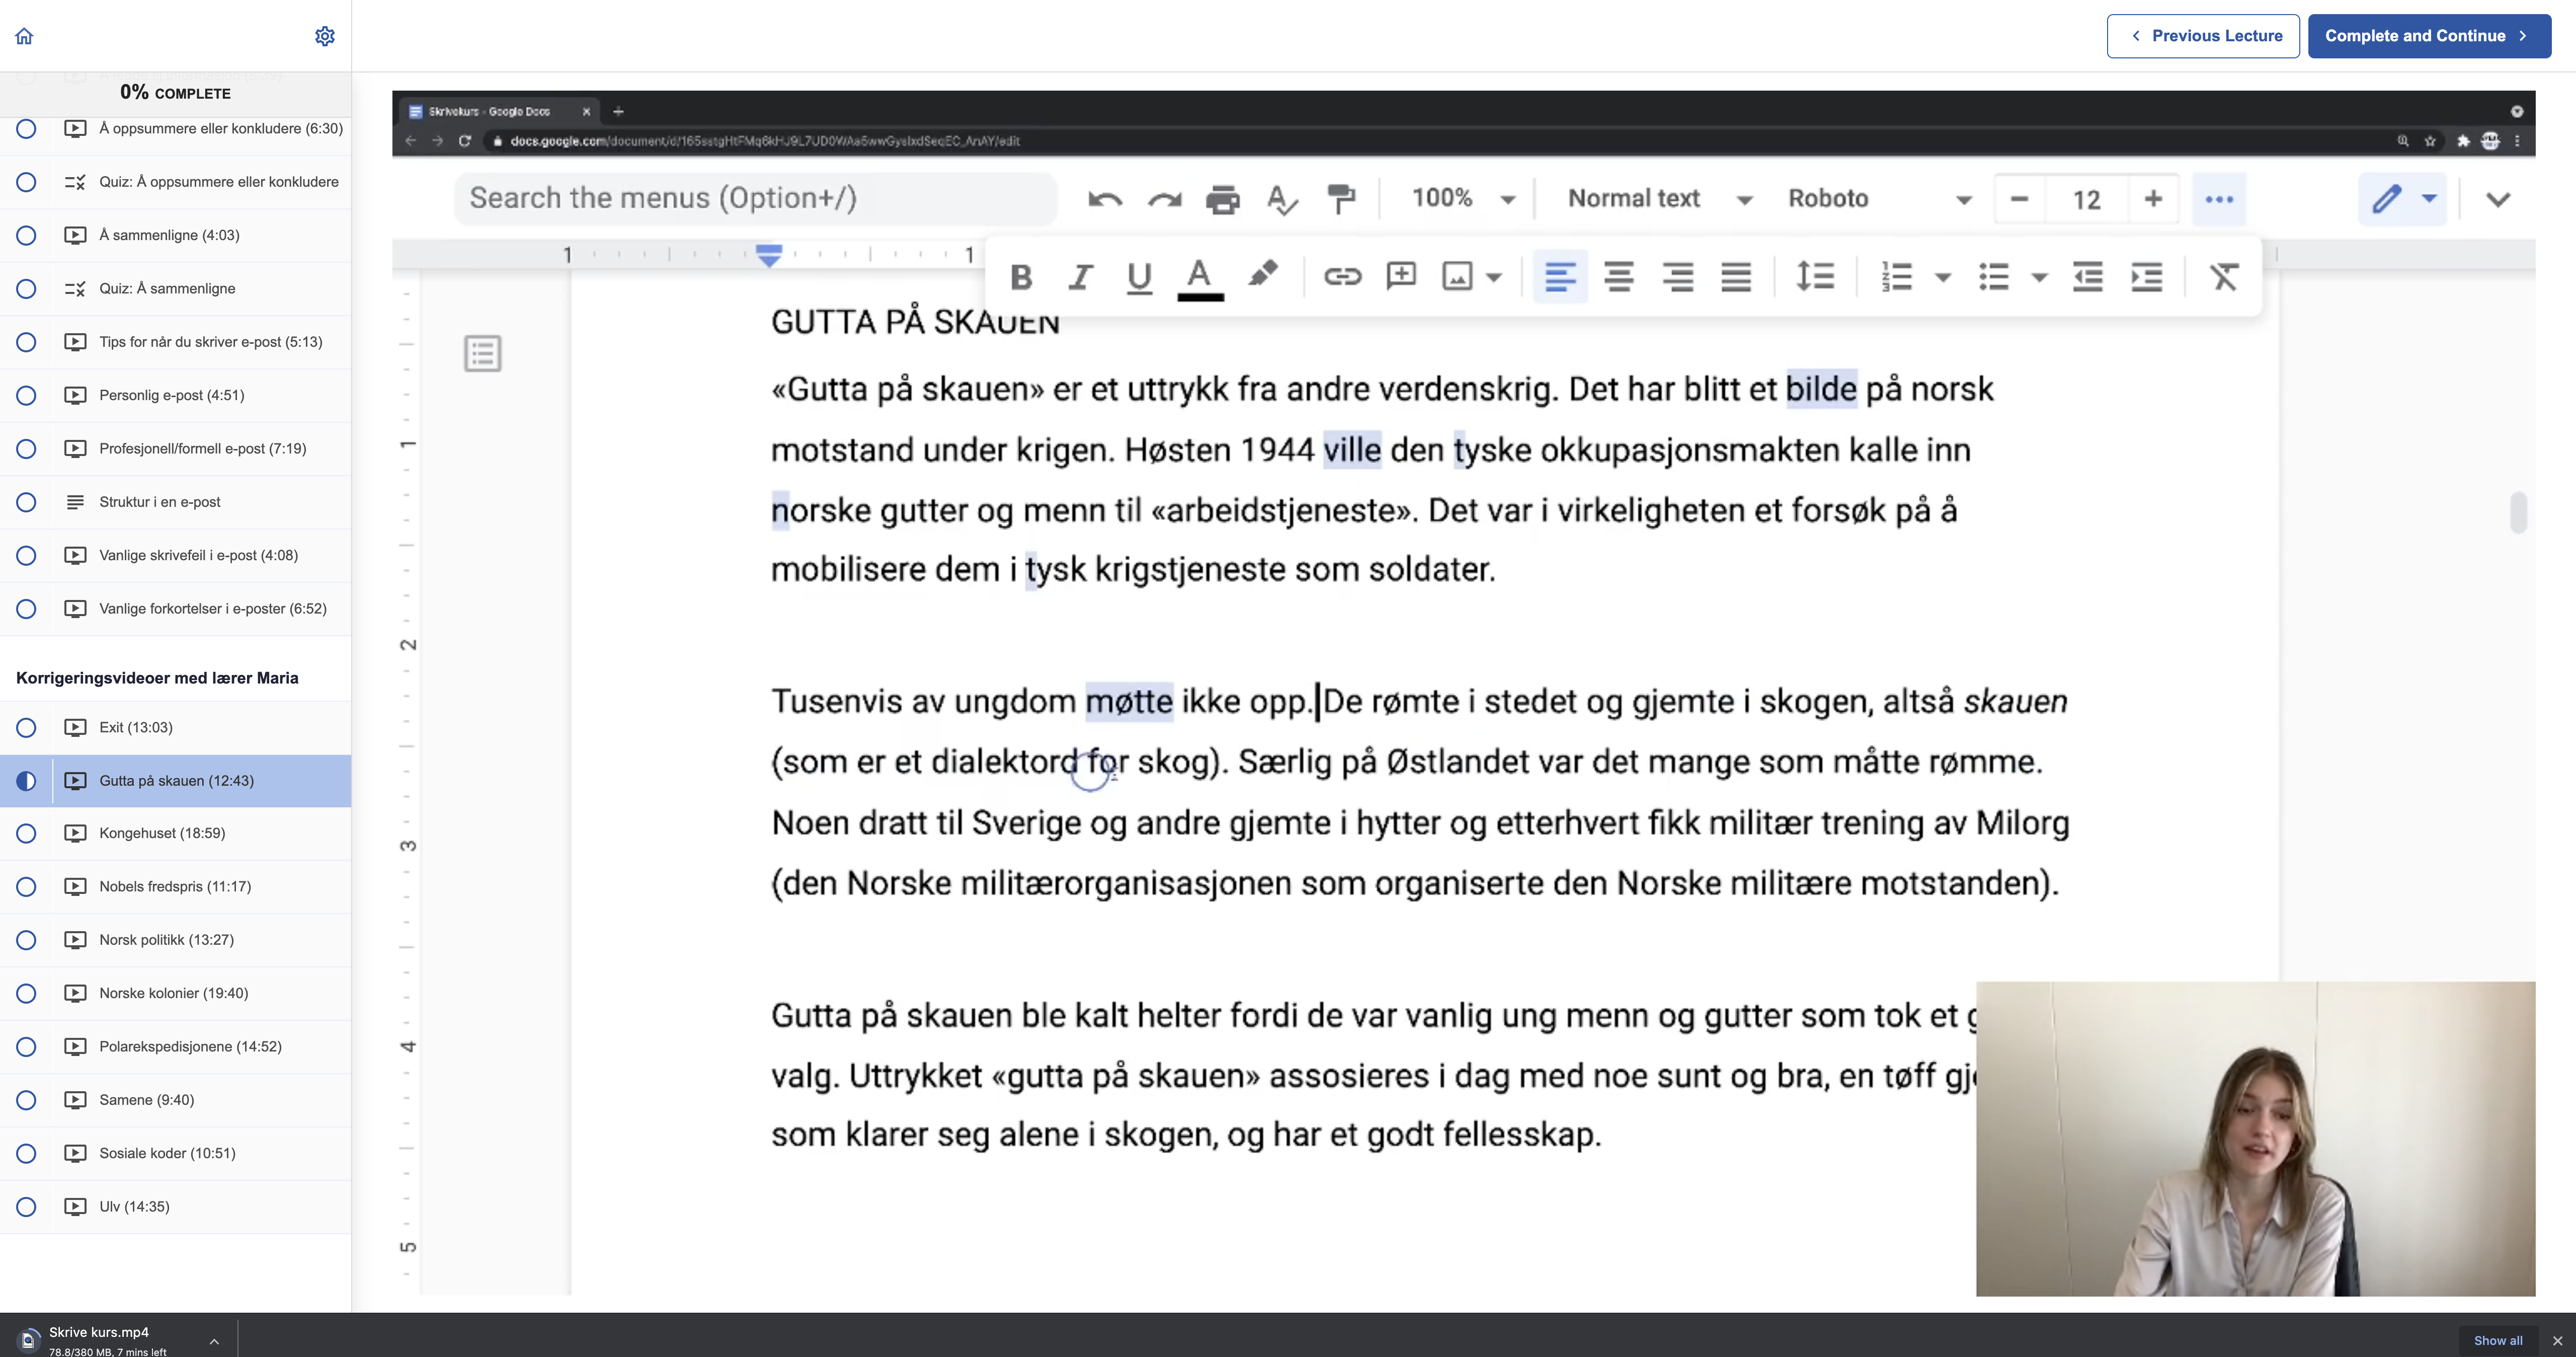Open line spacing options

click(x=1815, y=277)
